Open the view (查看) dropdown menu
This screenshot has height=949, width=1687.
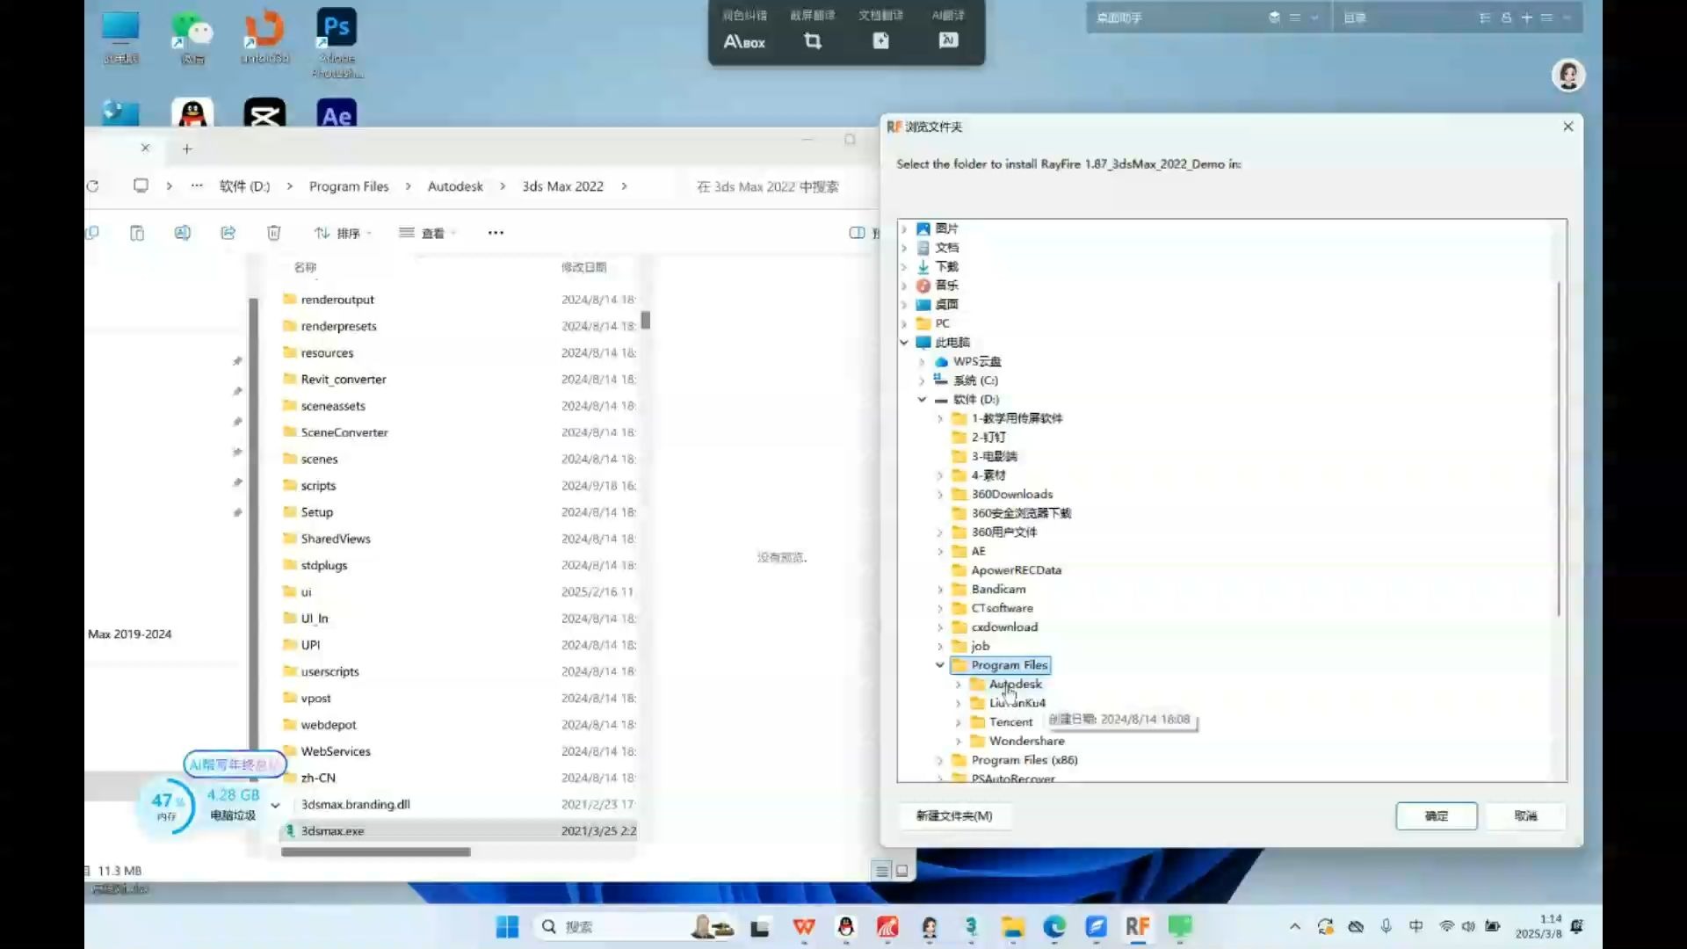point(427,233)
